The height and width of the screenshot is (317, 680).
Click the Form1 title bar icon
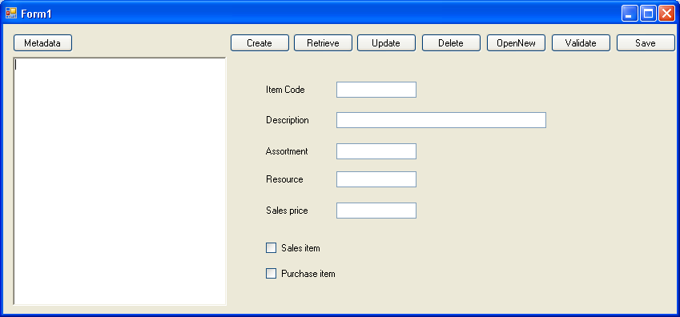coord(11,14)
